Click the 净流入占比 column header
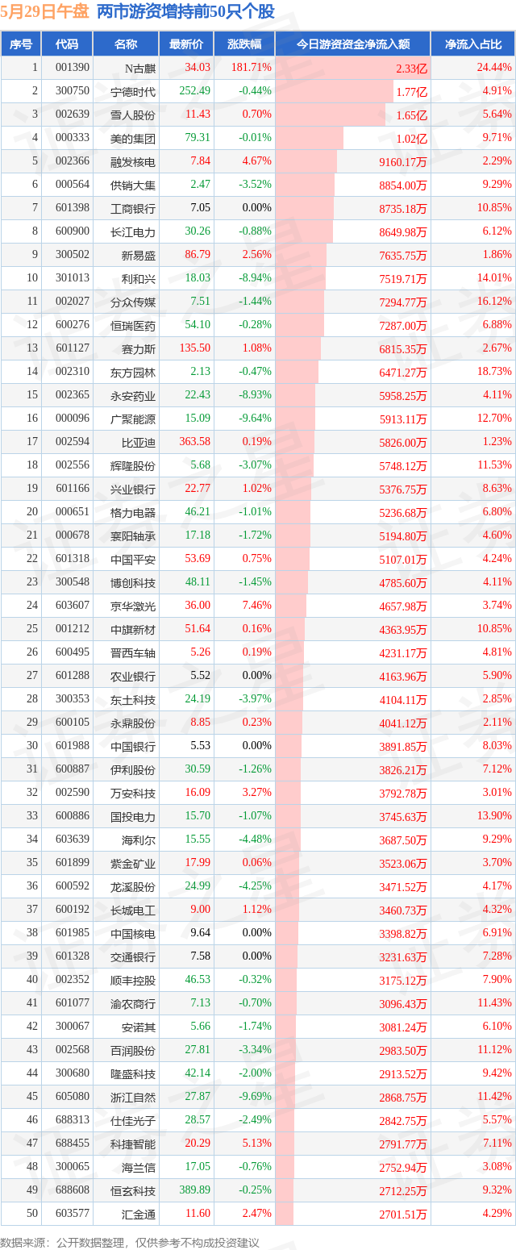The width and height of the screenshot is (516, 1250). click(x=473, y=44)
